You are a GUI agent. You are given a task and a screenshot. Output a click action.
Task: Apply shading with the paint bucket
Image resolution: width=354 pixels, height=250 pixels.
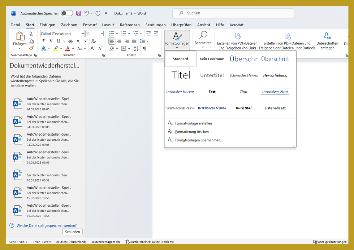[112, 48]
